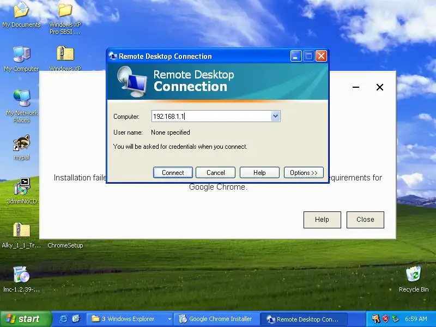Click Remote Desktop Connection taskbar button
Viewport: 436px width, 327px height.
304,319
